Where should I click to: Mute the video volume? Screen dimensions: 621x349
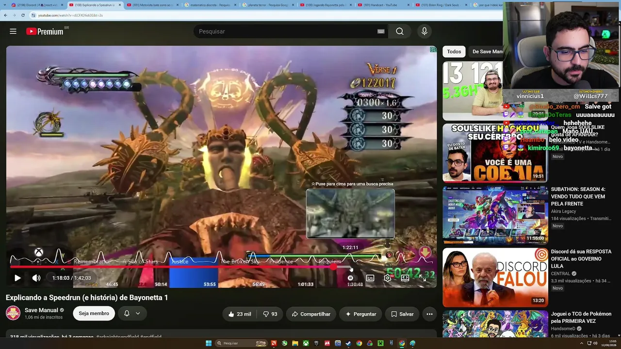(x=36, y=278)
